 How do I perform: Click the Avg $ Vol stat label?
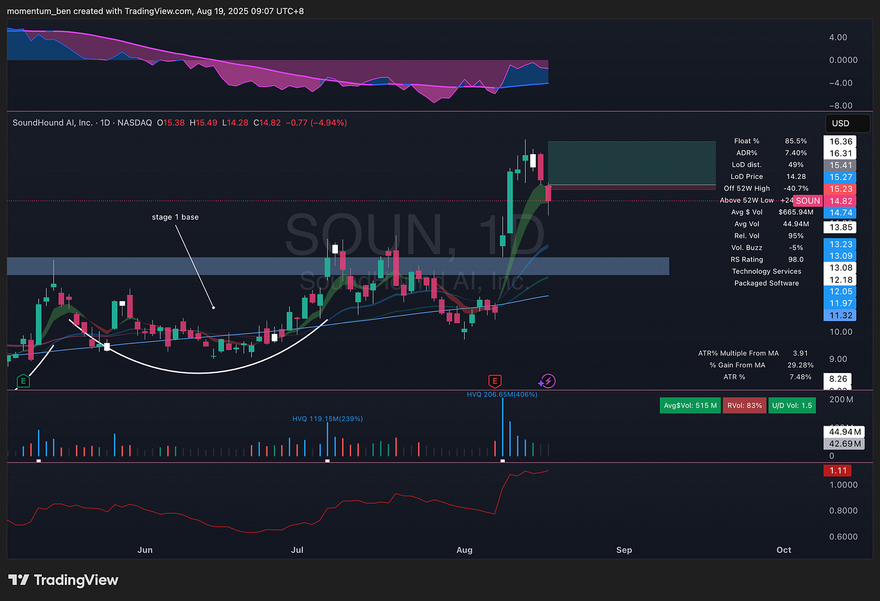[746, 212]
